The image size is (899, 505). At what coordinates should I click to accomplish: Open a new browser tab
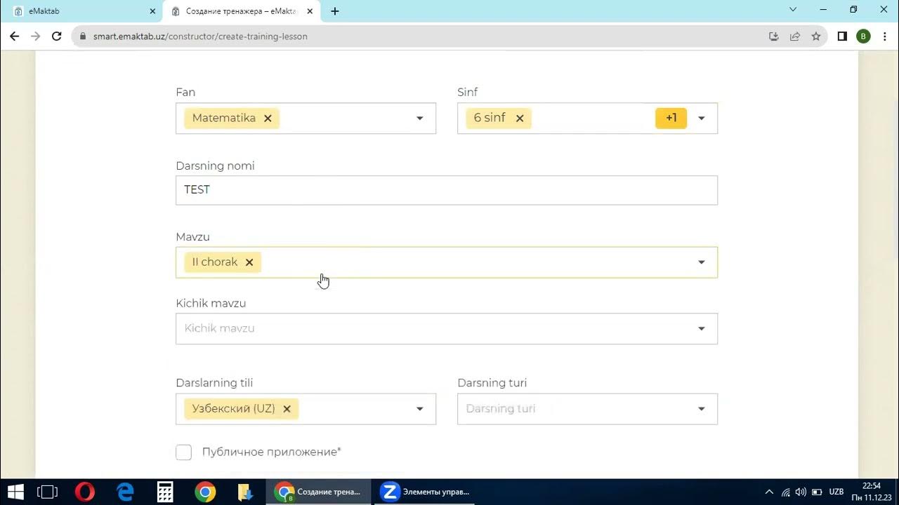pos(335,11)
